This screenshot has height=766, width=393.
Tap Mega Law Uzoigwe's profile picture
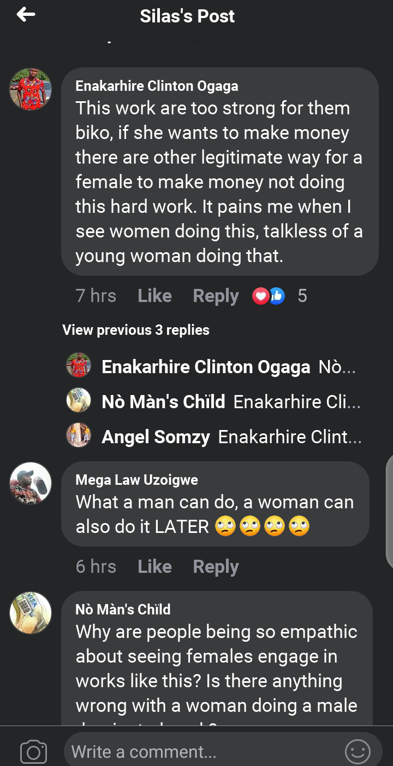point(31,483)
